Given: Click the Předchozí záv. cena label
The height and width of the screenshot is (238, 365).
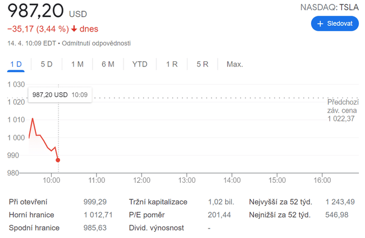Looking at the screenshot, I should coord(342,106).
